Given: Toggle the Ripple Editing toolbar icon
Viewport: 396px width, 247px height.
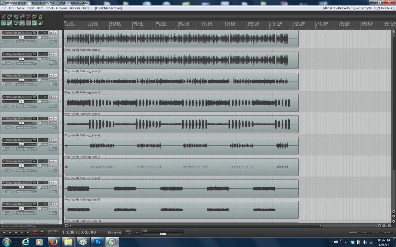Looking at the screenshot, I should point(16,23).
